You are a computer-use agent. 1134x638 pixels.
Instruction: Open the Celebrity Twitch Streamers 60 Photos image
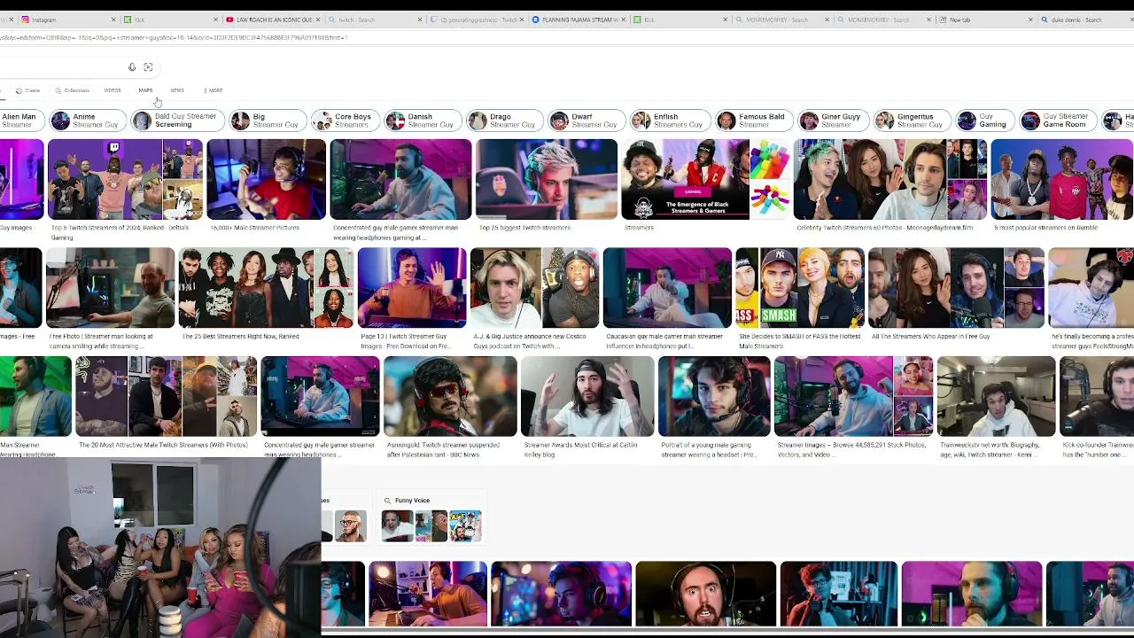[889, 179]
